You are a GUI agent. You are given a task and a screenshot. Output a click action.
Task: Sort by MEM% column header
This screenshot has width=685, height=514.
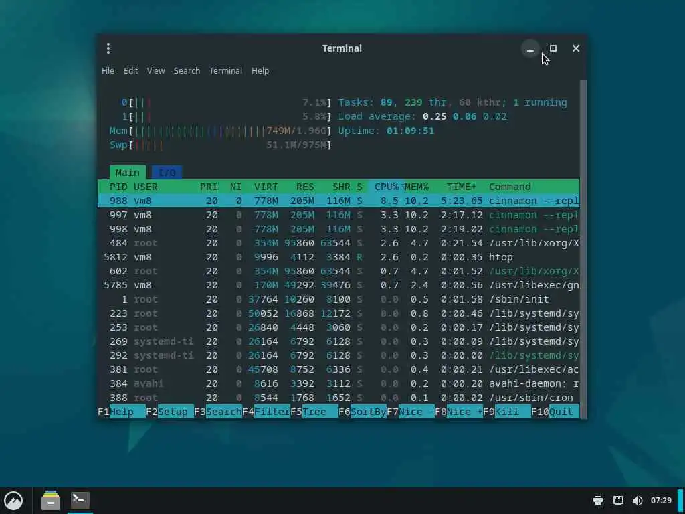417,187
